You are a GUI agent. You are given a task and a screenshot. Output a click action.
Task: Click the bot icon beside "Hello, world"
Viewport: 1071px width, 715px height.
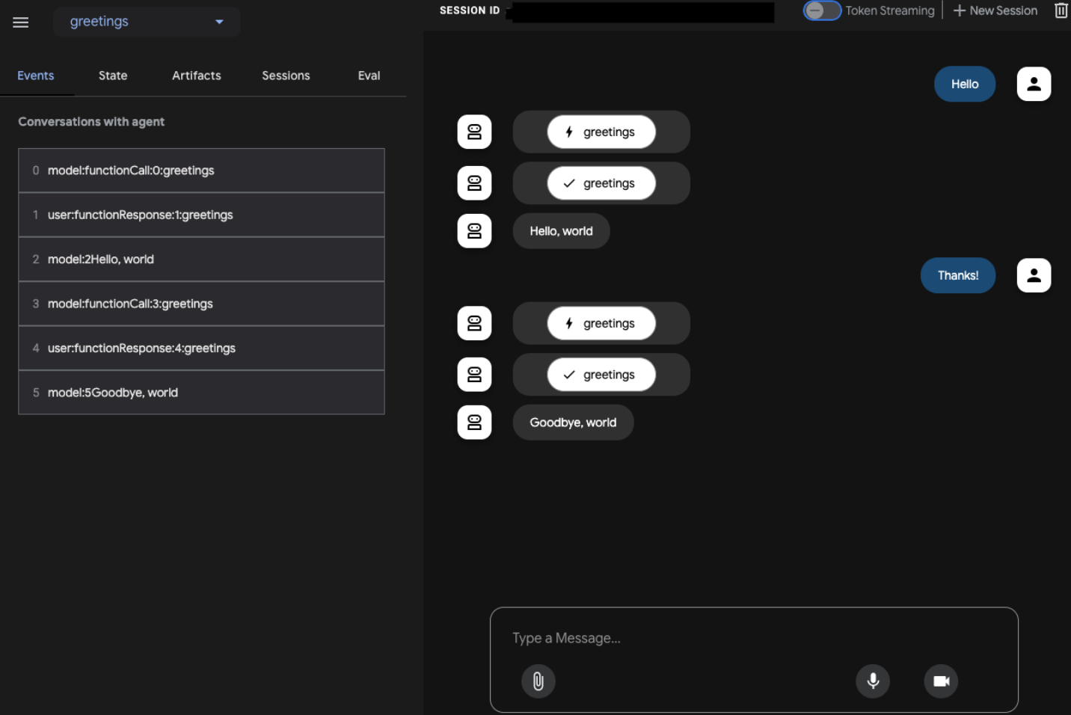coord(474,231)
